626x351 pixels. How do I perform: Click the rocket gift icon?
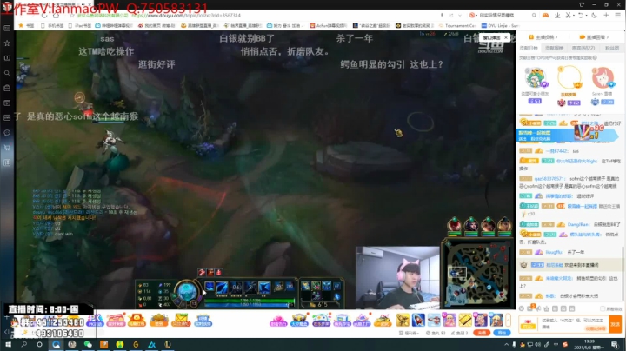pos(418,320)
